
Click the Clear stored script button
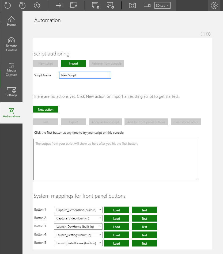[186, 122]
